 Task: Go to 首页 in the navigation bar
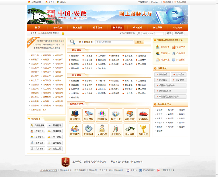(38, 28)
